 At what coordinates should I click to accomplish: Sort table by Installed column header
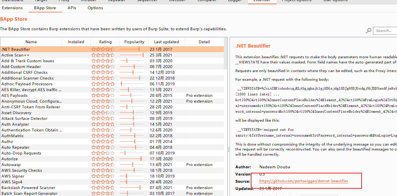(x=76, y=42)
